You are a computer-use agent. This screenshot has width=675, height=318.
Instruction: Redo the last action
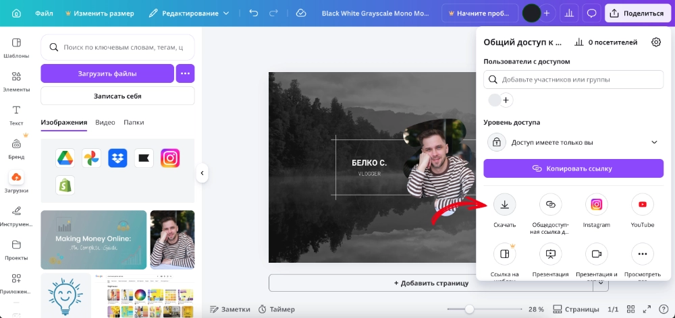pos(273,13)
